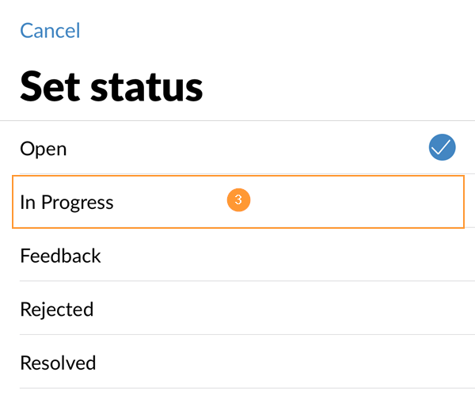Pick the Feedback row below In Progress
475x414 pixels.
coord(237,256)
